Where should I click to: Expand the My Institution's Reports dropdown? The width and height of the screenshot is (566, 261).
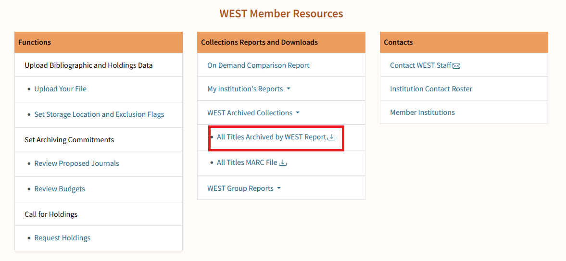click(249, 89)
